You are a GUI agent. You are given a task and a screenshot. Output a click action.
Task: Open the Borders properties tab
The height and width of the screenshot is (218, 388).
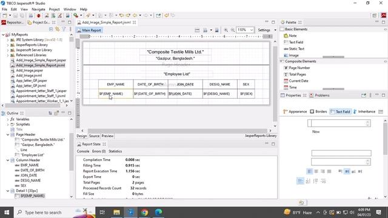tap(318, 111)
